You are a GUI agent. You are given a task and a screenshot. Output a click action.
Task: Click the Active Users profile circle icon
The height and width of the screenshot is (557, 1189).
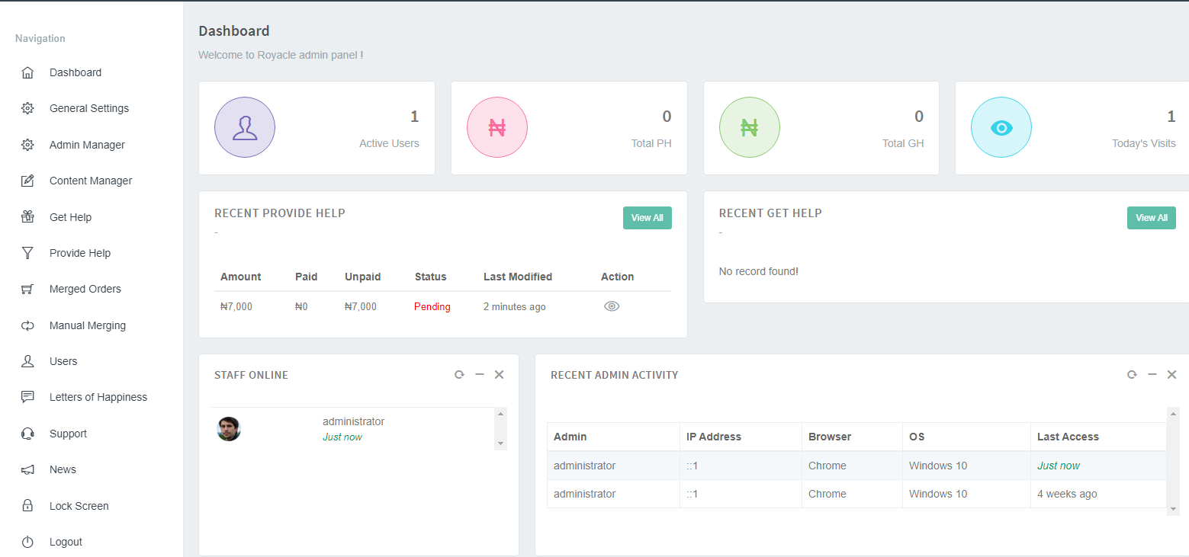click(244, 127)
